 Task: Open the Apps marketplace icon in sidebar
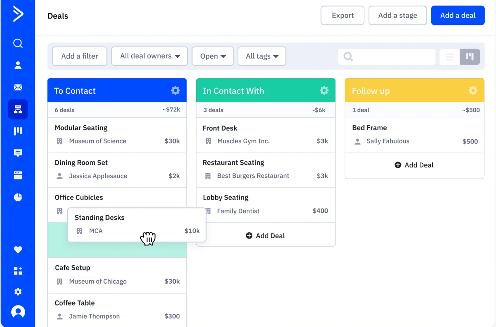[x=18, y=271]
